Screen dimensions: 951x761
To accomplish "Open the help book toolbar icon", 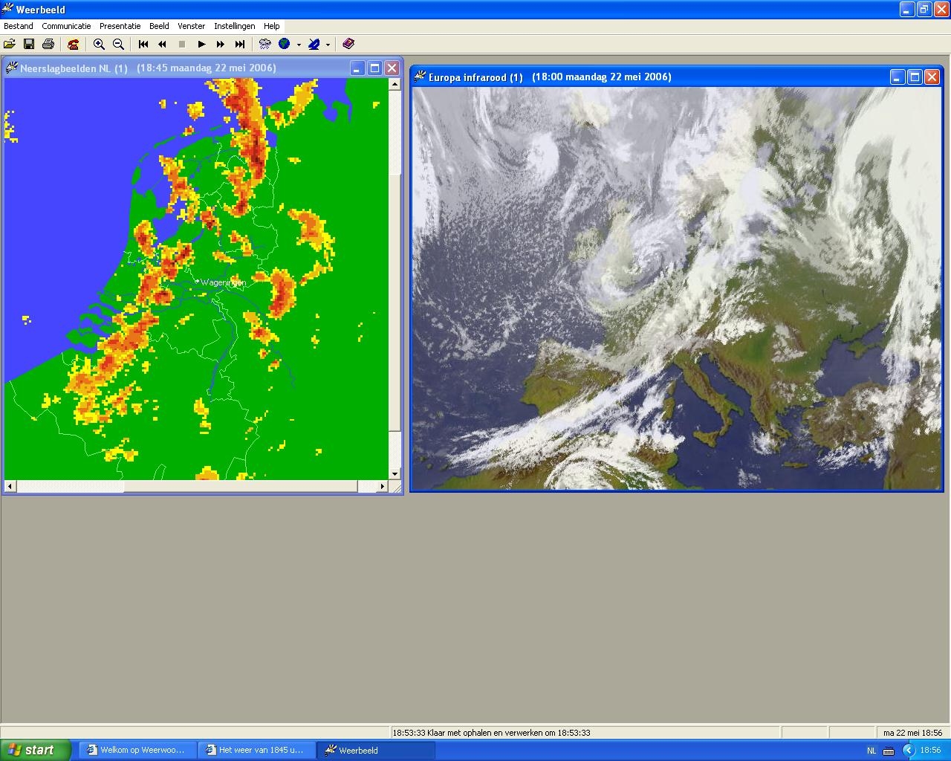I will pos(348,45).
